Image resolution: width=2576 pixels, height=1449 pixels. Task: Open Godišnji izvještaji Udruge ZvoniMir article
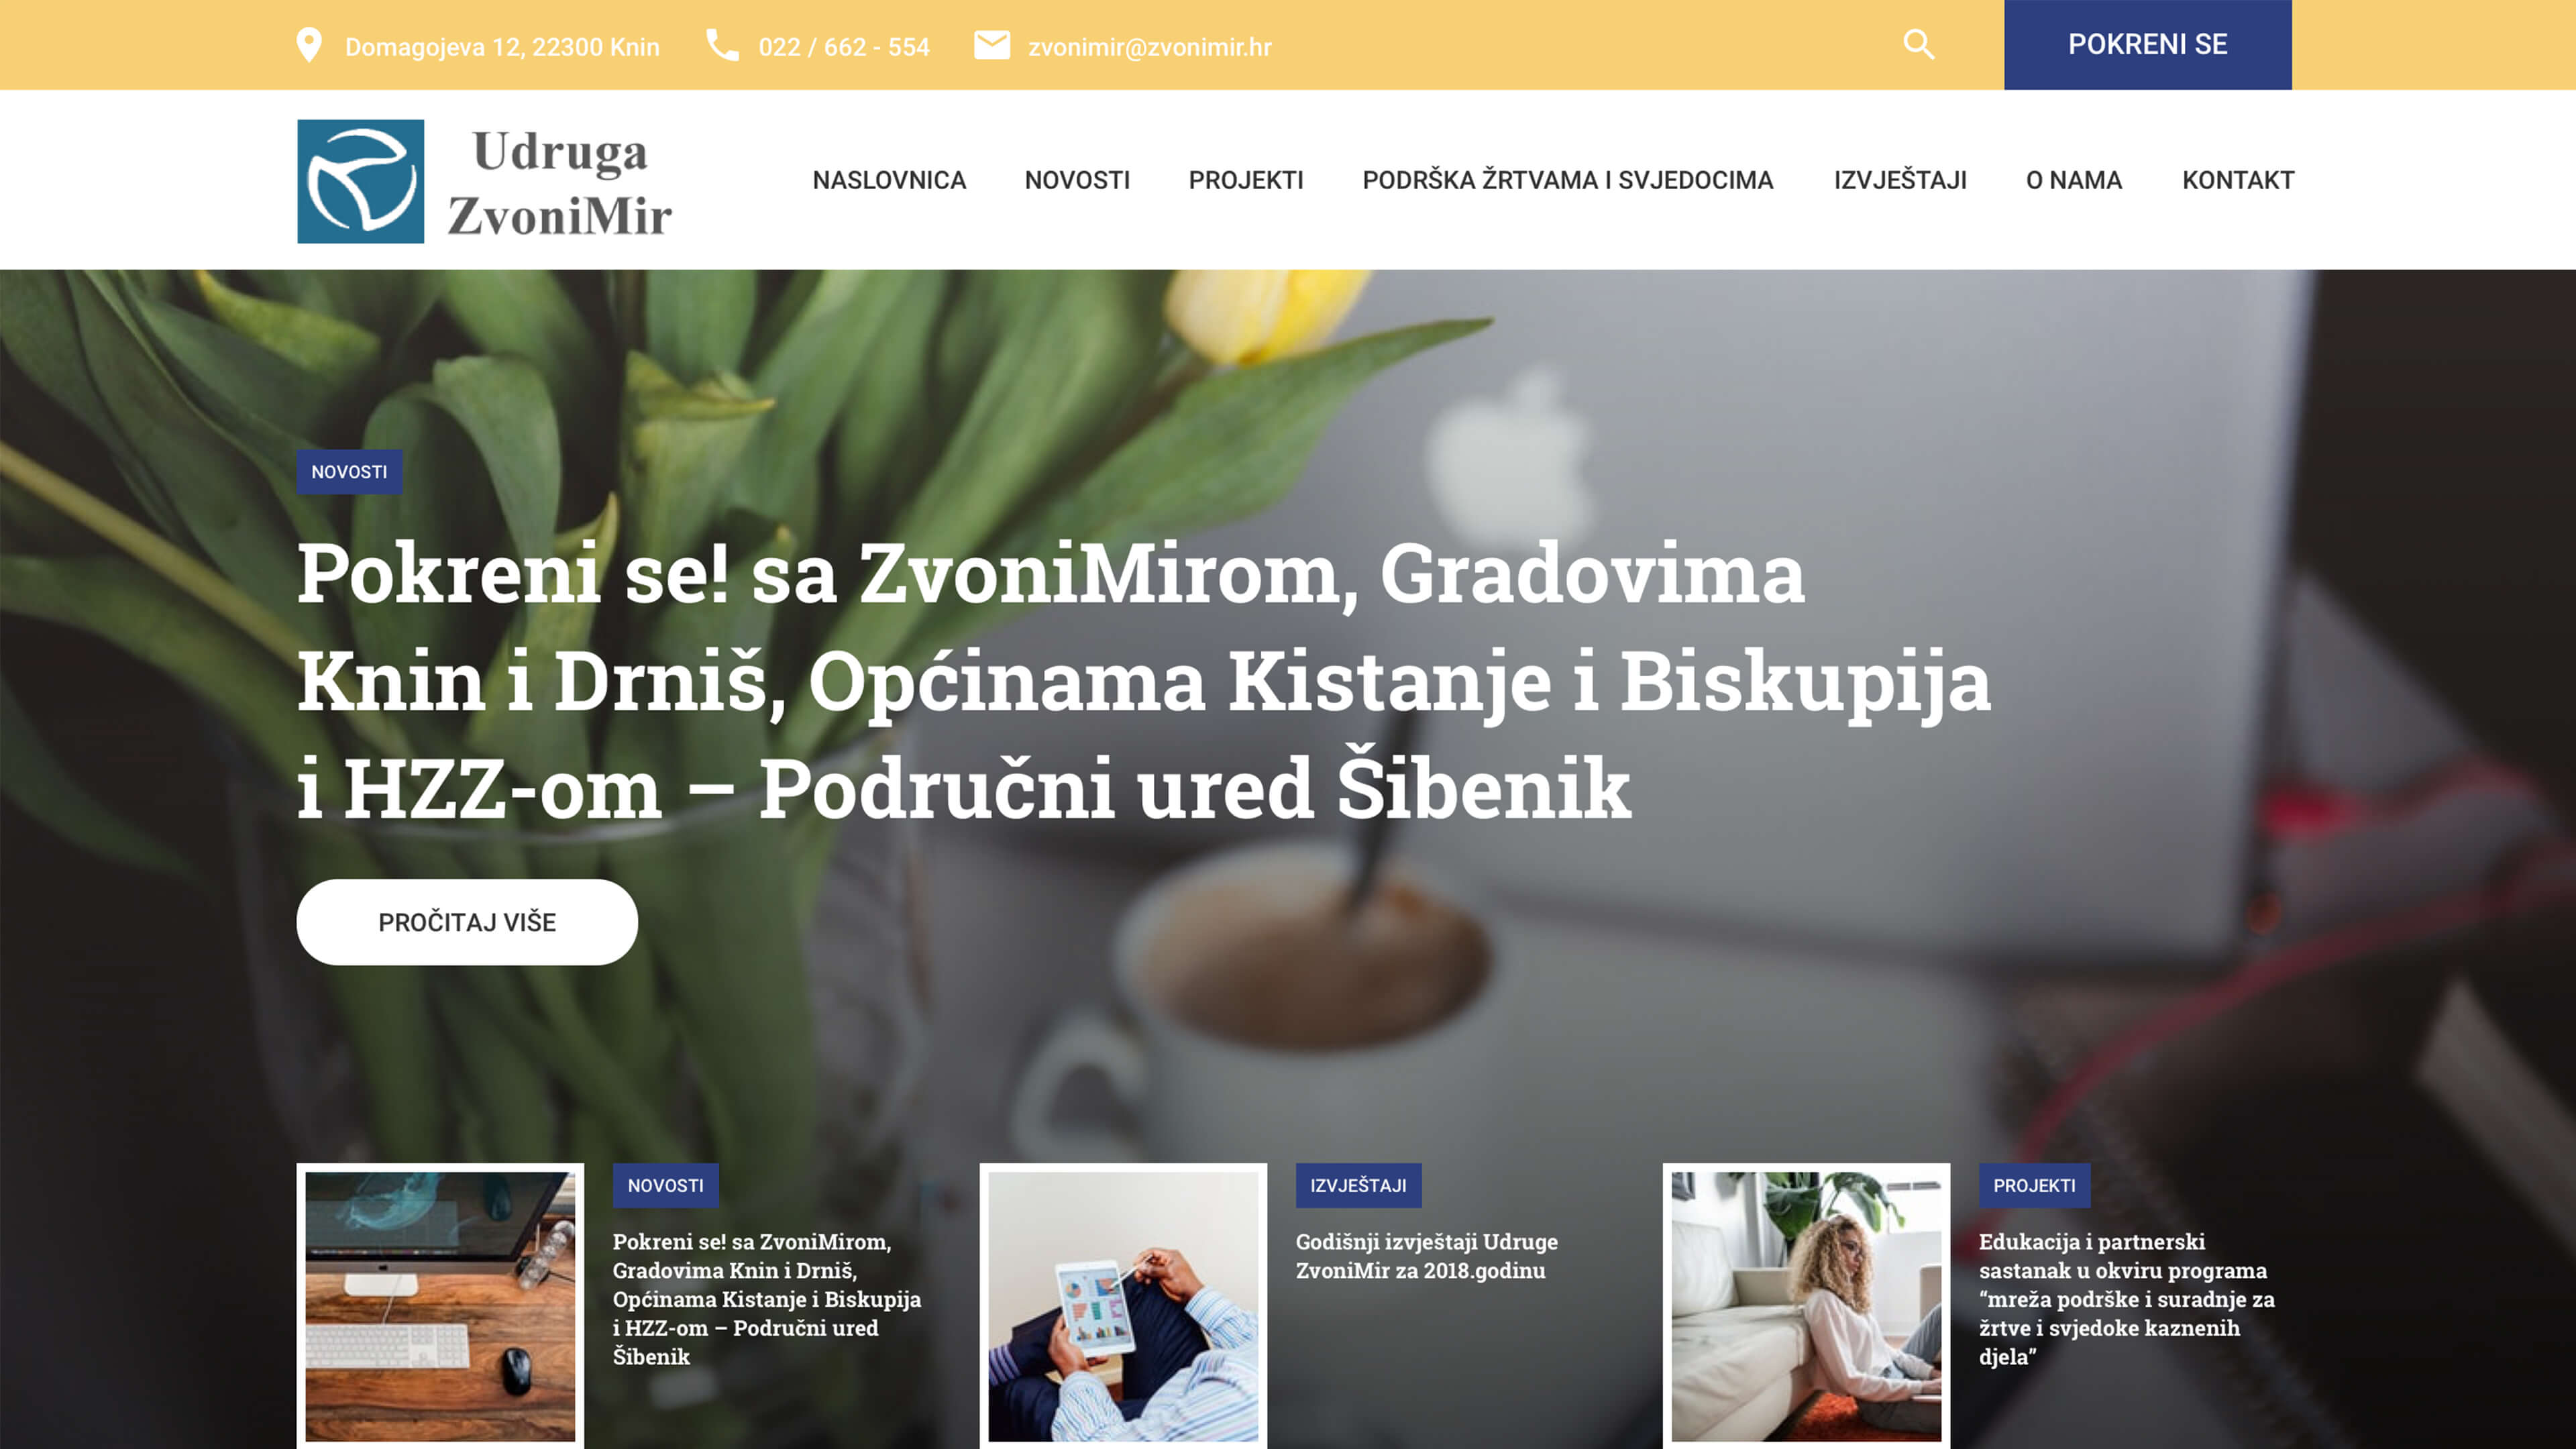click(1426, 1256)
